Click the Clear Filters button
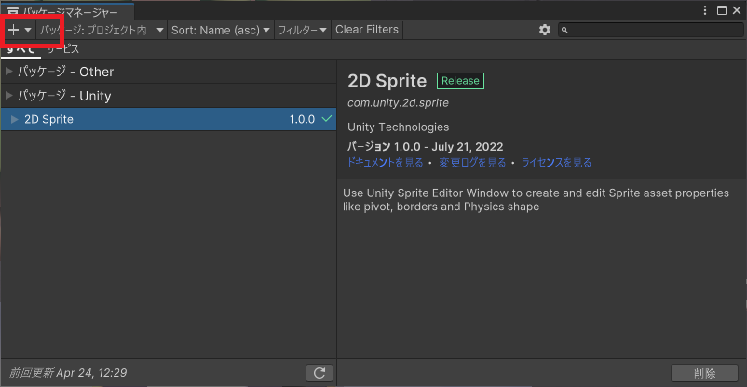 click(x=366, y=30)
